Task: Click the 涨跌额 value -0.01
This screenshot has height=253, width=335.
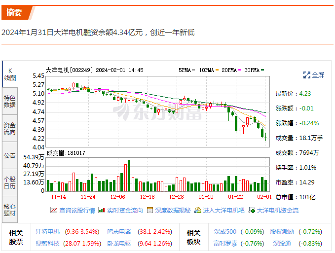Action: tap(306, 108)
